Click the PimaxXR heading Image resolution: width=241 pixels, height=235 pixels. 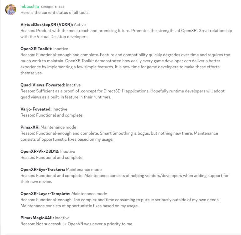[30, 127]
